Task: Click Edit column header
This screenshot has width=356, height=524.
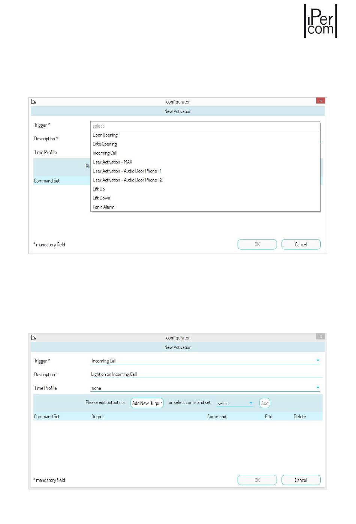Action: coord(269,417)
